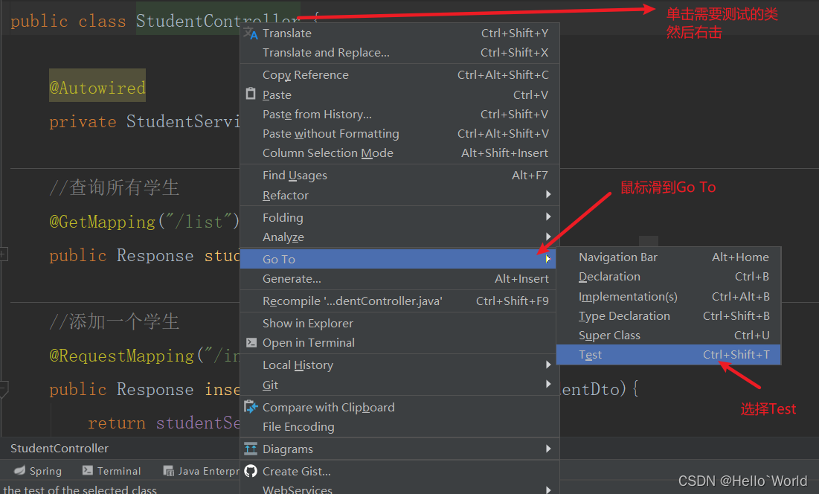This screenshot has height=494, width=819.
Task: Click the Paste clipboard icon
Action: pos(251,94)
